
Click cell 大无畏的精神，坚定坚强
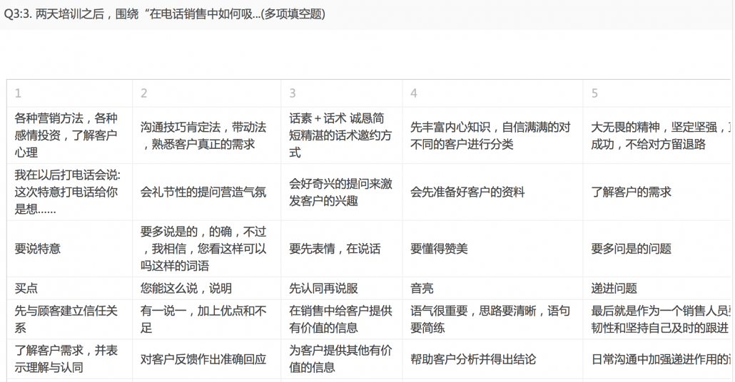click(657, 135)
